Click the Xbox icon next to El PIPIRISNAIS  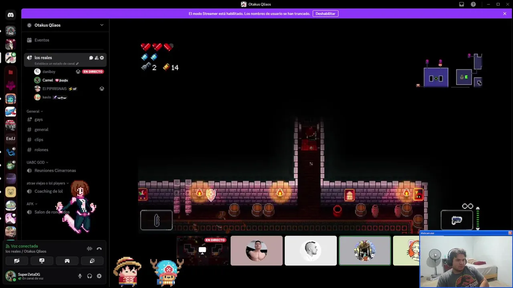[102, 89]
